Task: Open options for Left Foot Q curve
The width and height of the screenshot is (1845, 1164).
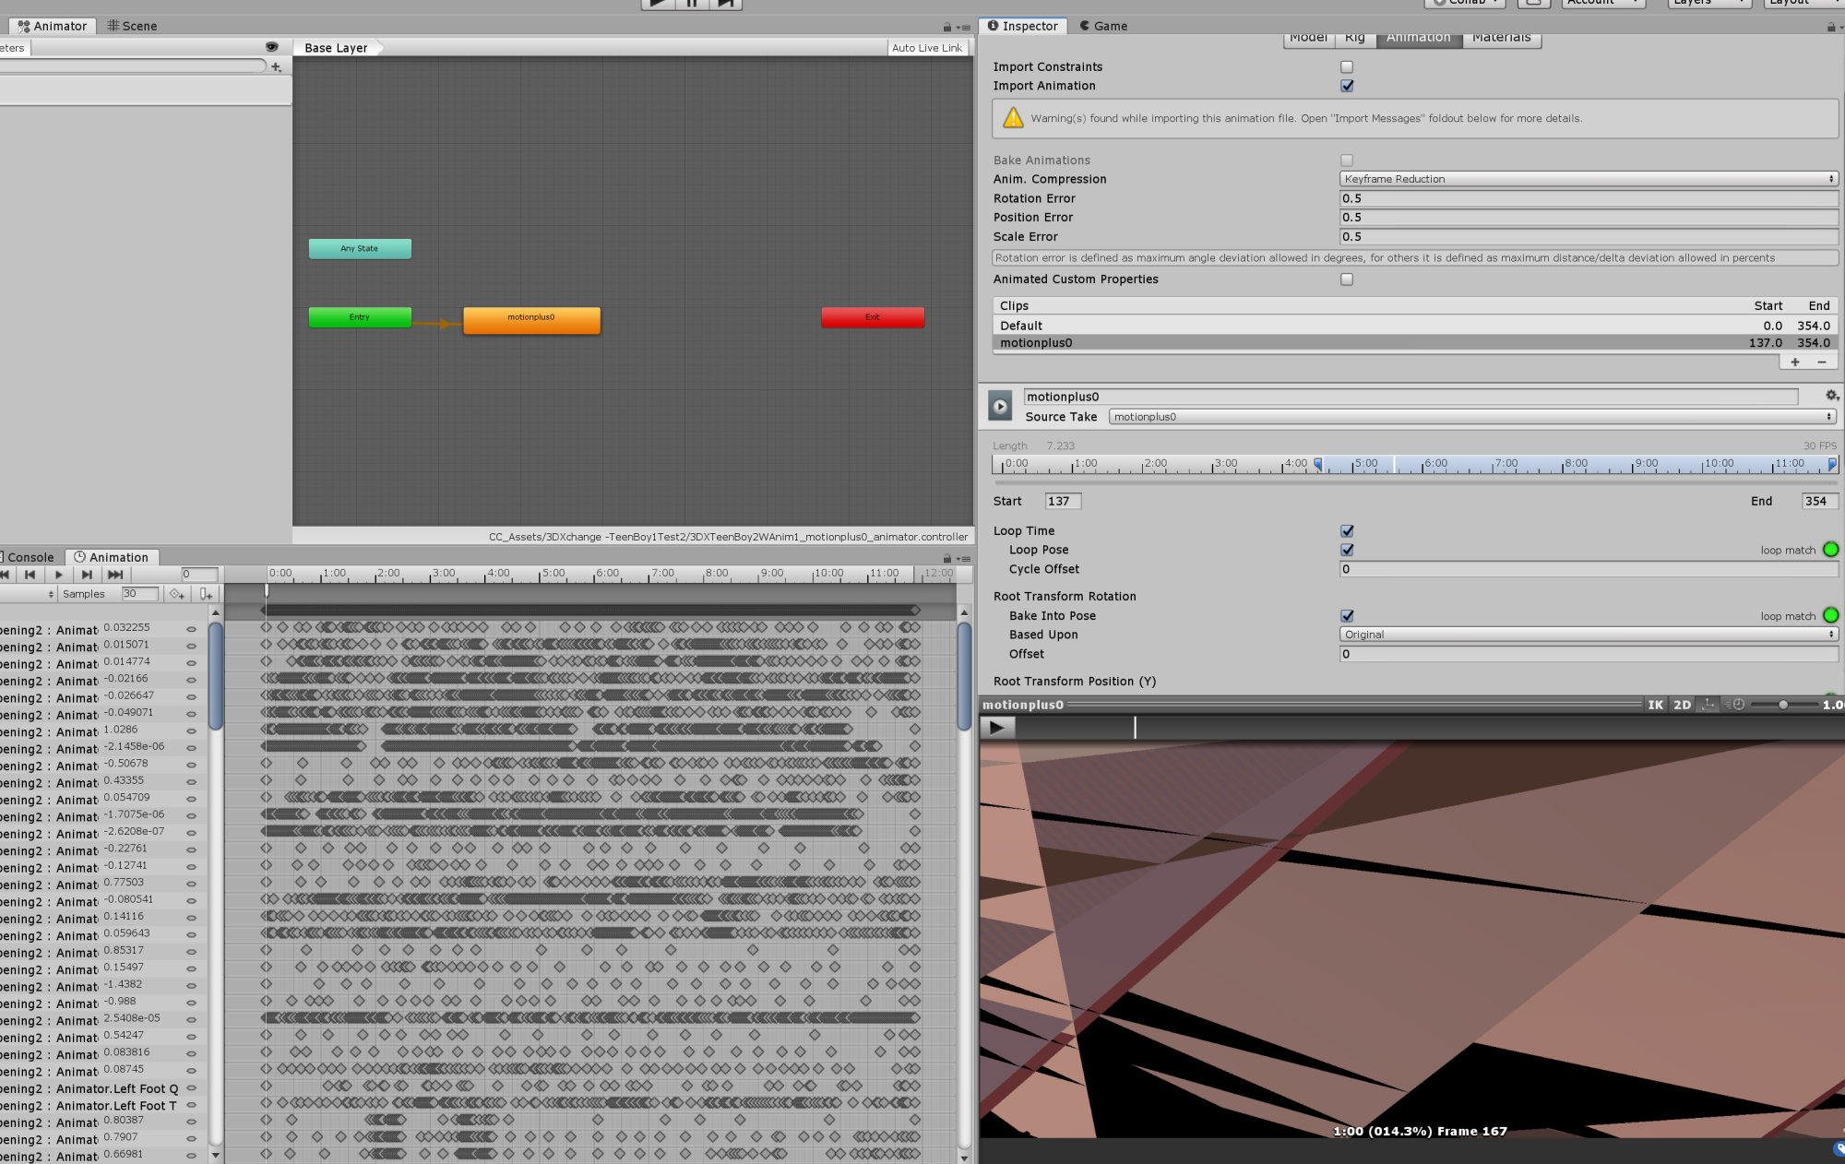Action: [x=192, y=1088]
